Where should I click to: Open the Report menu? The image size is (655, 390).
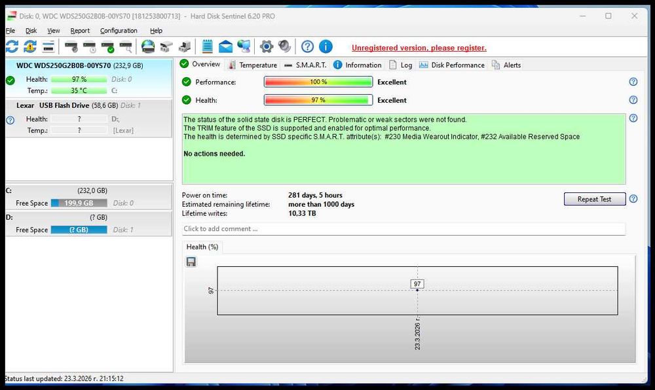point(80,31)
